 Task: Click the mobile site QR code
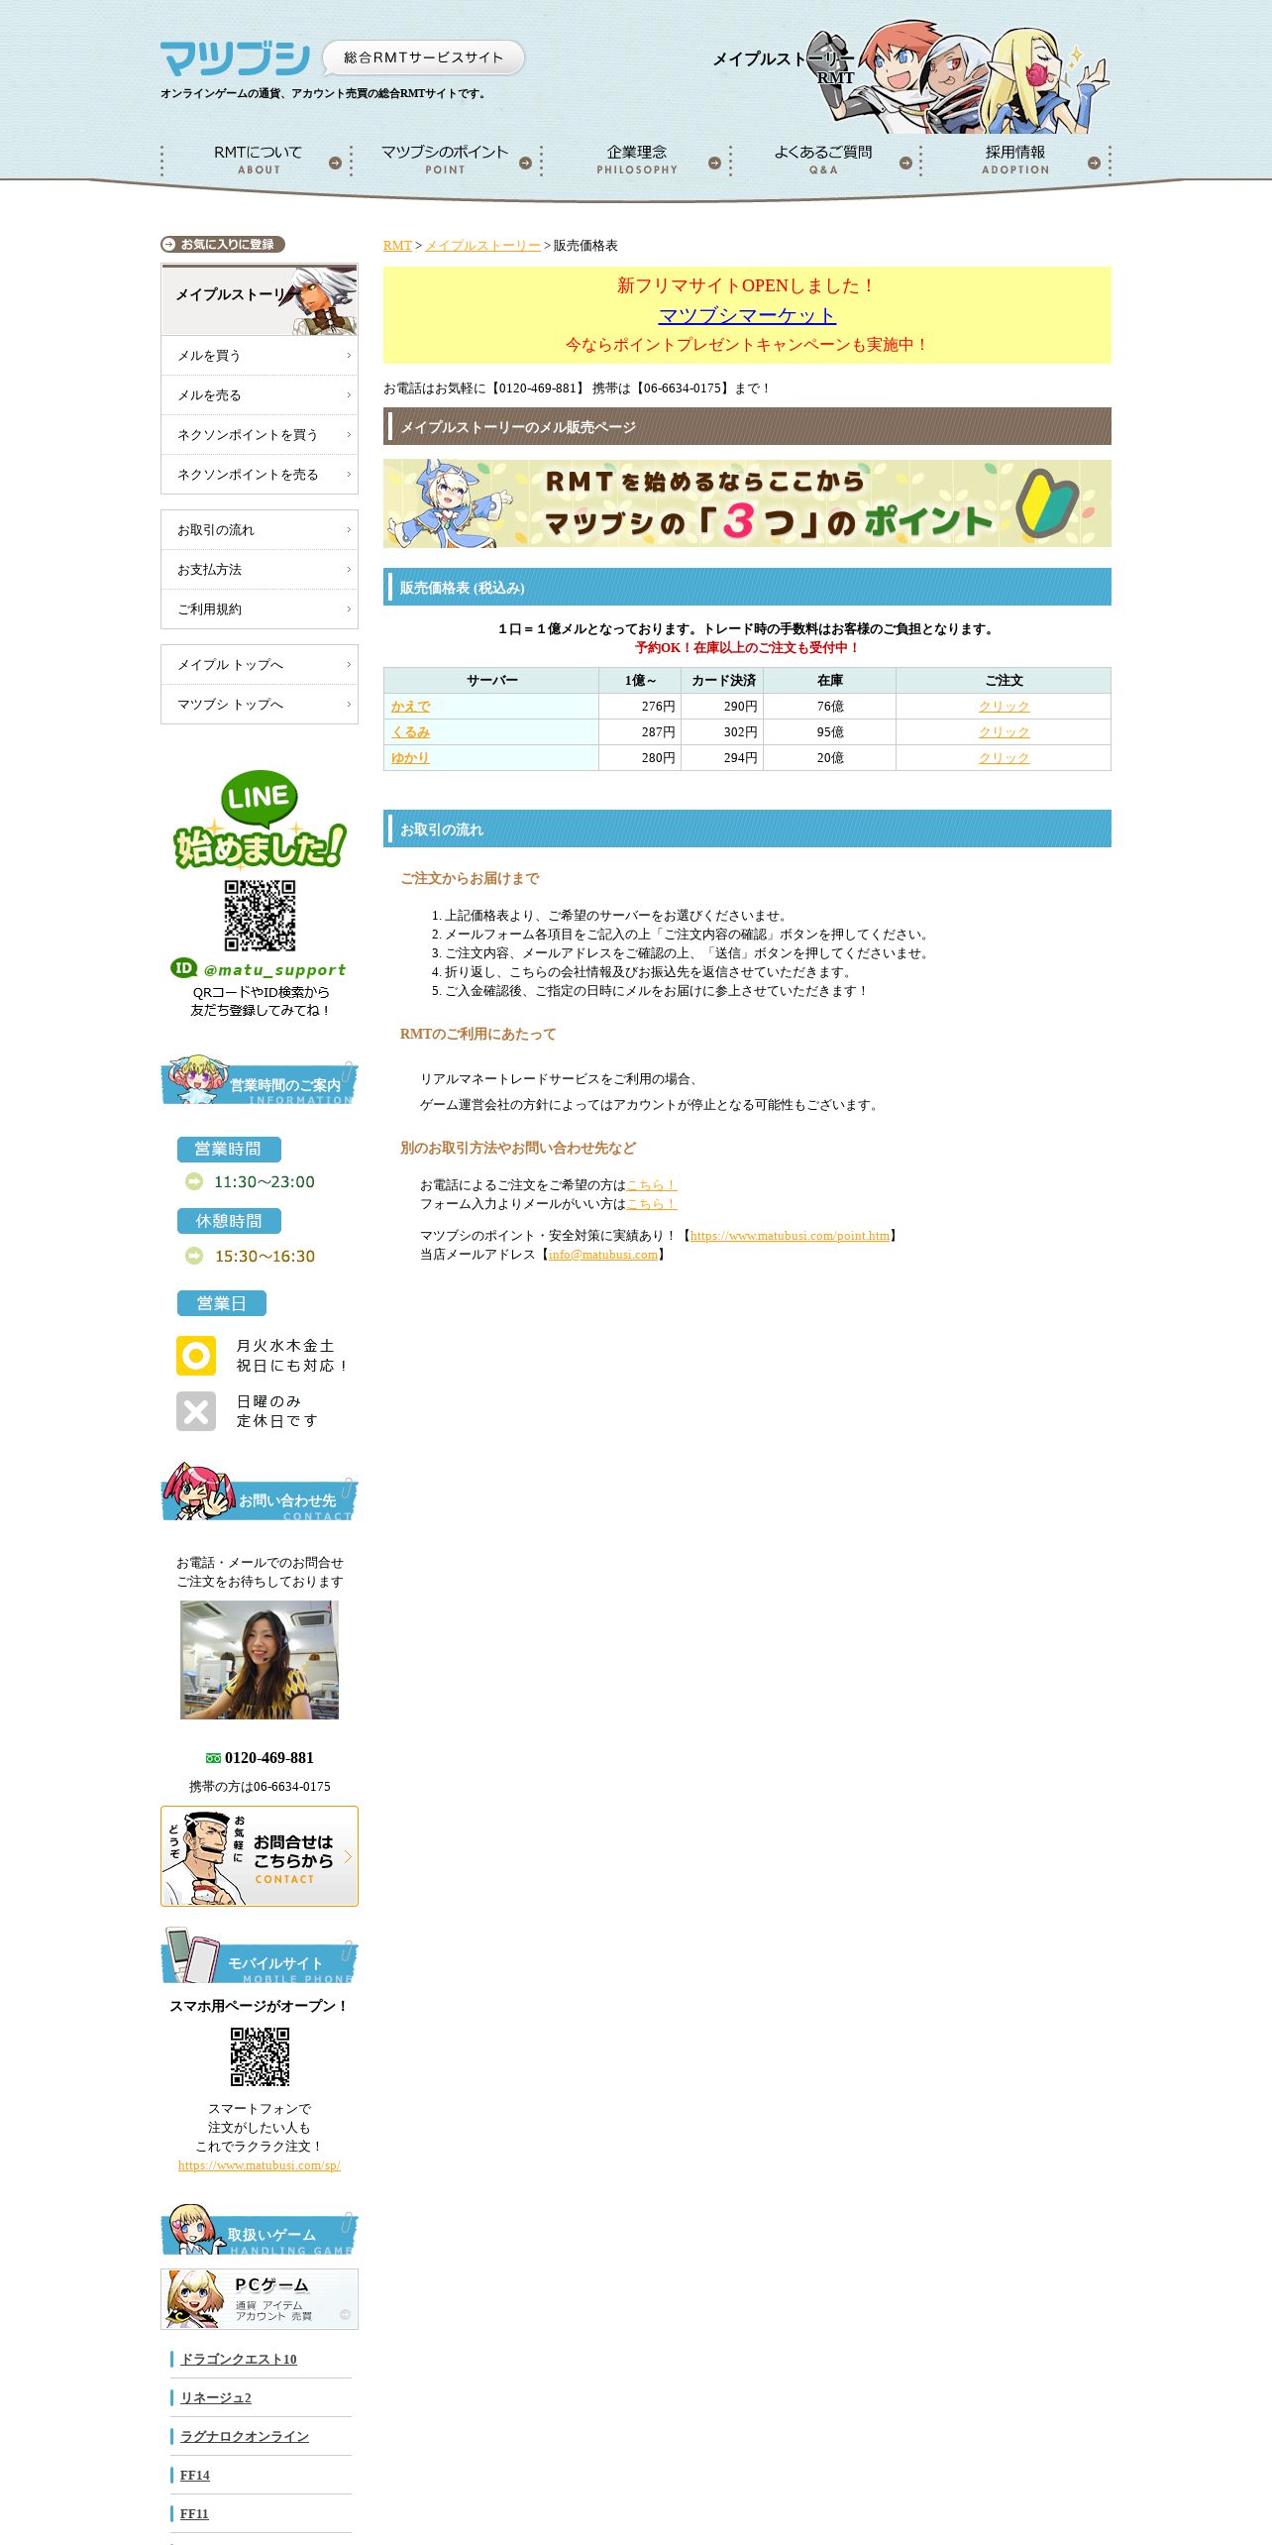(260, 2056)
